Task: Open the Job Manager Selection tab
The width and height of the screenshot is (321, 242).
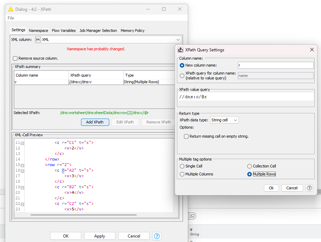Action: (98, 31)
